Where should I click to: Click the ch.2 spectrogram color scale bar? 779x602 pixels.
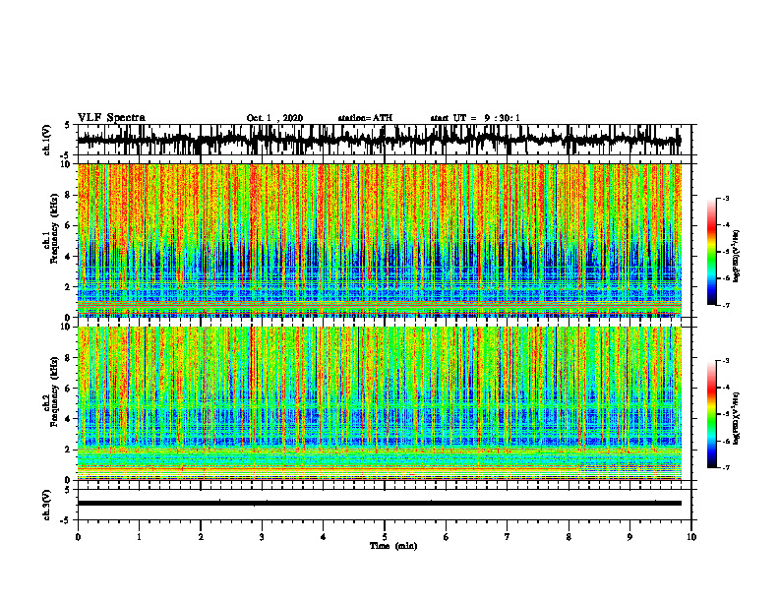coord(711,414)
